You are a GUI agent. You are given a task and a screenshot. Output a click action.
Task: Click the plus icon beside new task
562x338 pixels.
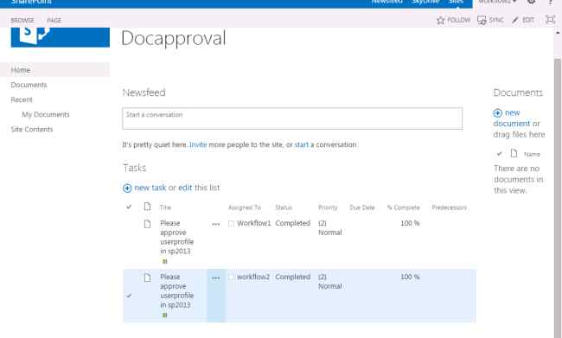127,188
